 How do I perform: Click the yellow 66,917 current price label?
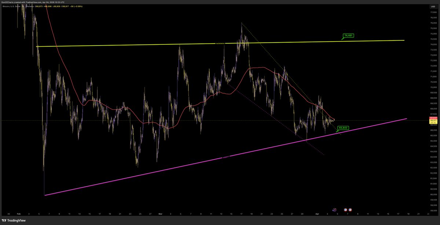(433, 121)
